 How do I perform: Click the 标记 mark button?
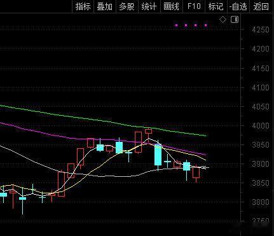[216, 6]
